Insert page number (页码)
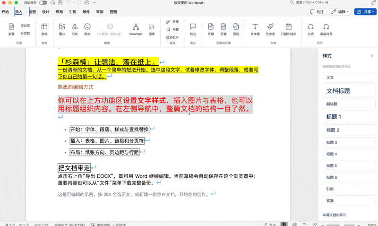 point(236,29)
